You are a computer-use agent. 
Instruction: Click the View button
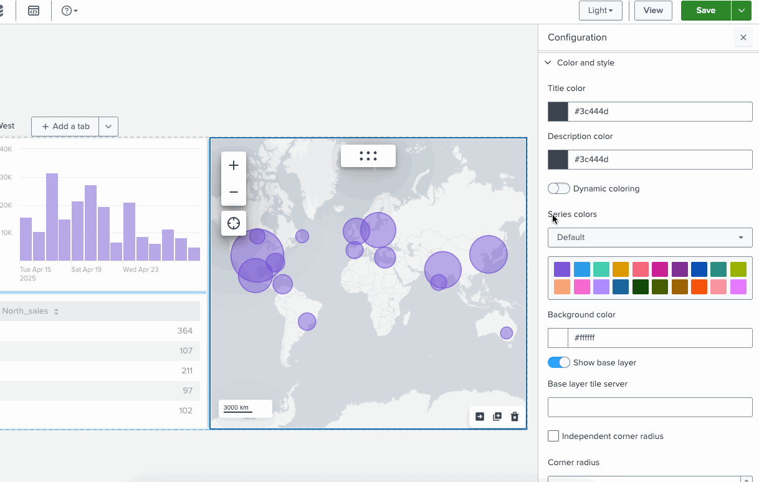[653, 11]
